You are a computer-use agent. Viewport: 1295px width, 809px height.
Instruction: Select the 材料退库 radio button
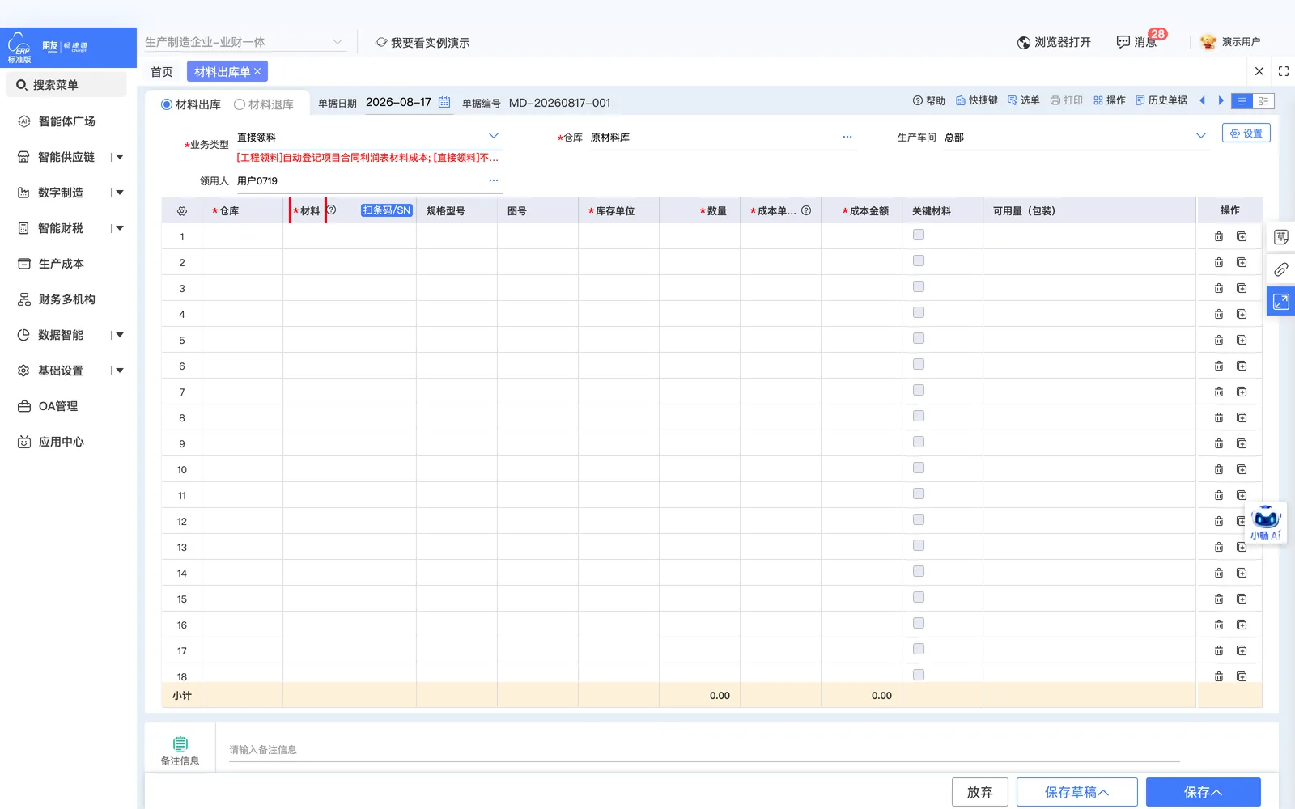240,104
